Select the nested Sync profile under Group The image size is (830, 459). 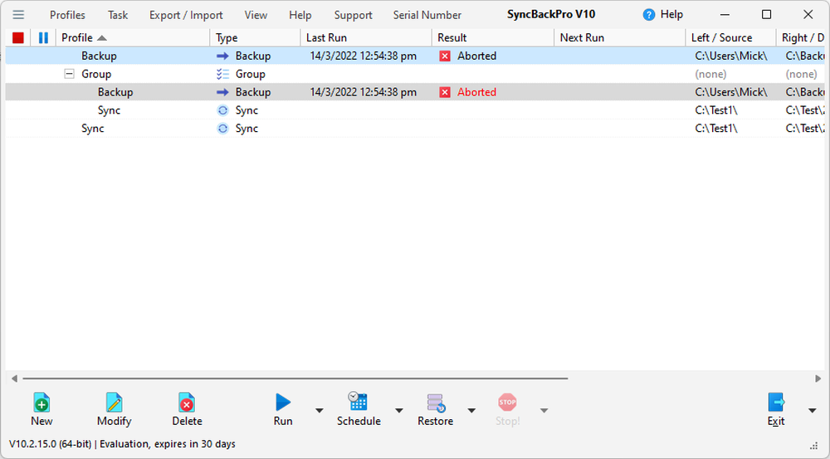pyautogui.click(x=109, y=110)
